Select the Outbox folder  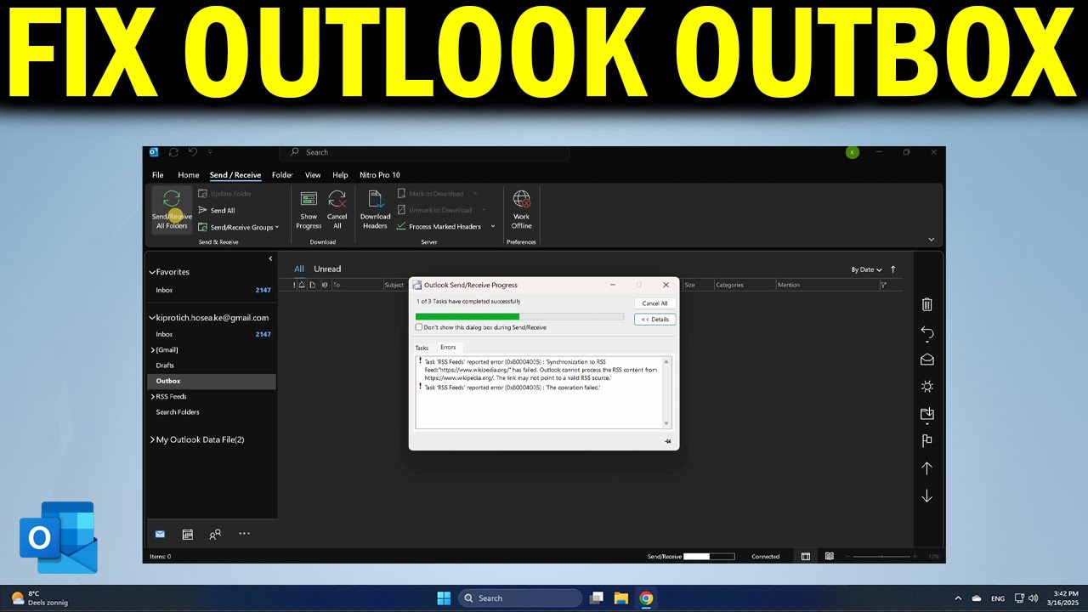[x=212, y=382]
